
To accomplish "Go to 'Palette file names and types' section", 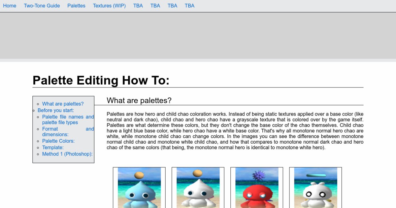I will click(x=68, y=120).
